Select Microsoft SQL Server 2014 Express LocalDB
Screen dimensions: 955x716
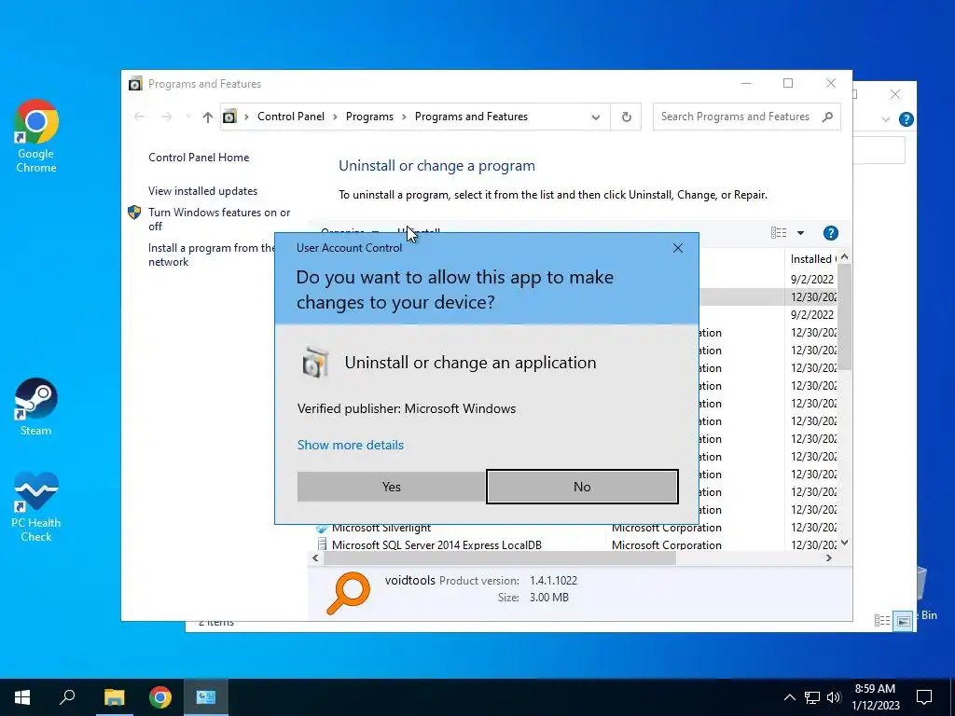436,544
